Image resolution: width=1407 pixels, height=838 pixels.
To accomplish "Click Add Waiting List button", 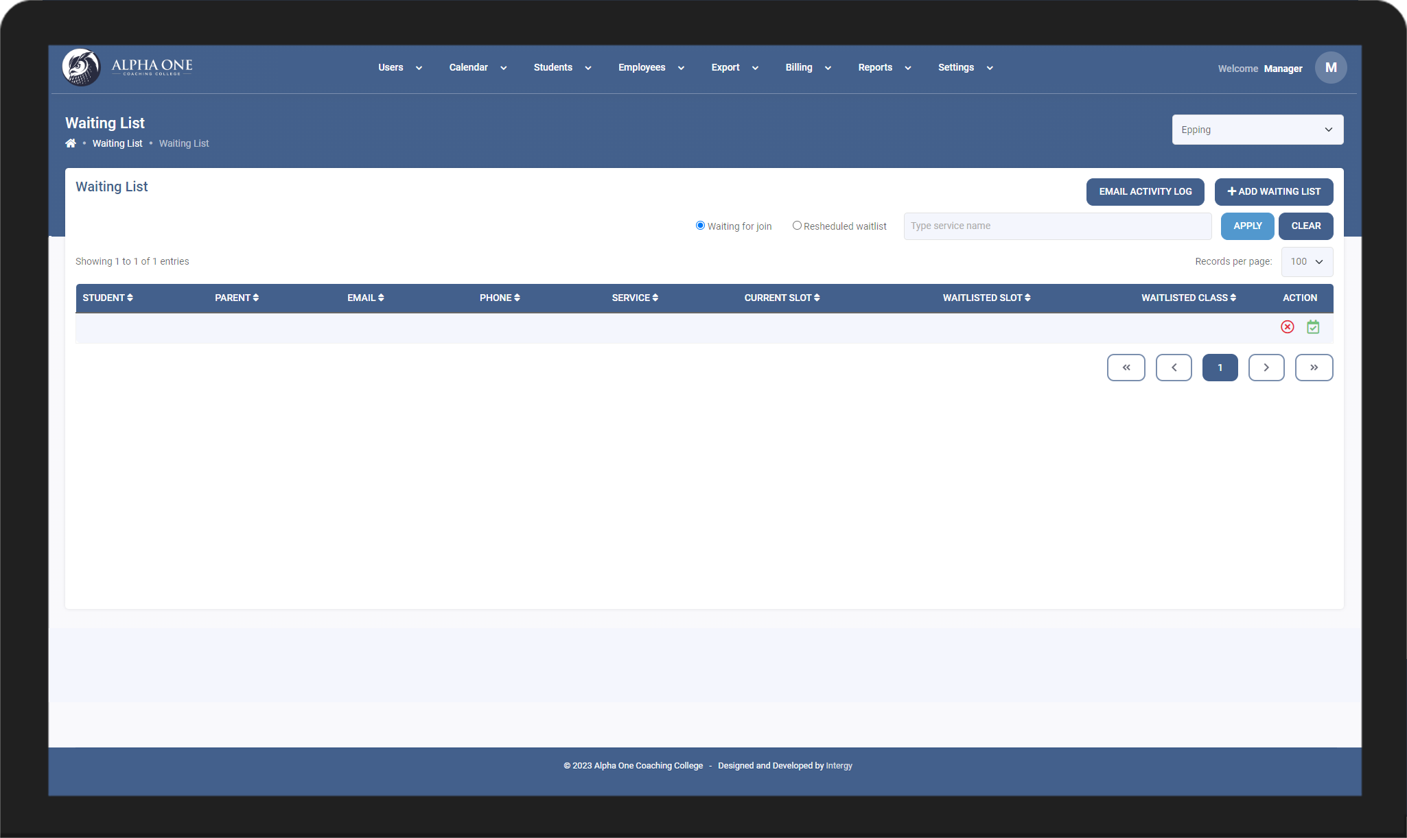I will tap(1274, 192).
